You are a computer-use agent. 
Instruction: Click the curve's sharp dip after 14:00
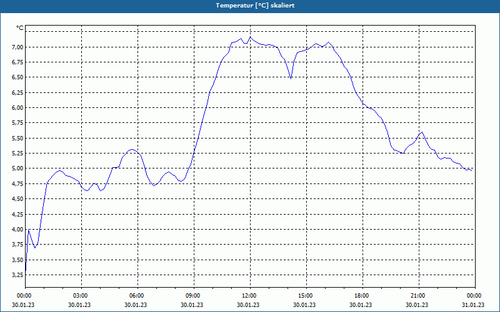(291, 78)
